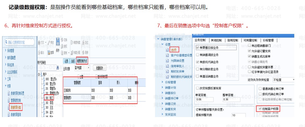Click the 批量修改 button
This screenshot has width=305, height=127.
click(101, 68)
